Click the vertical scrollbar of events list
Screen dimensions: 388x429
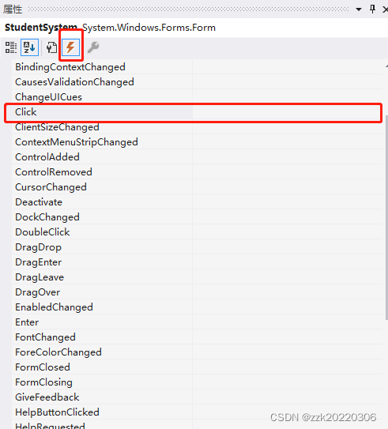pos(386,217)
